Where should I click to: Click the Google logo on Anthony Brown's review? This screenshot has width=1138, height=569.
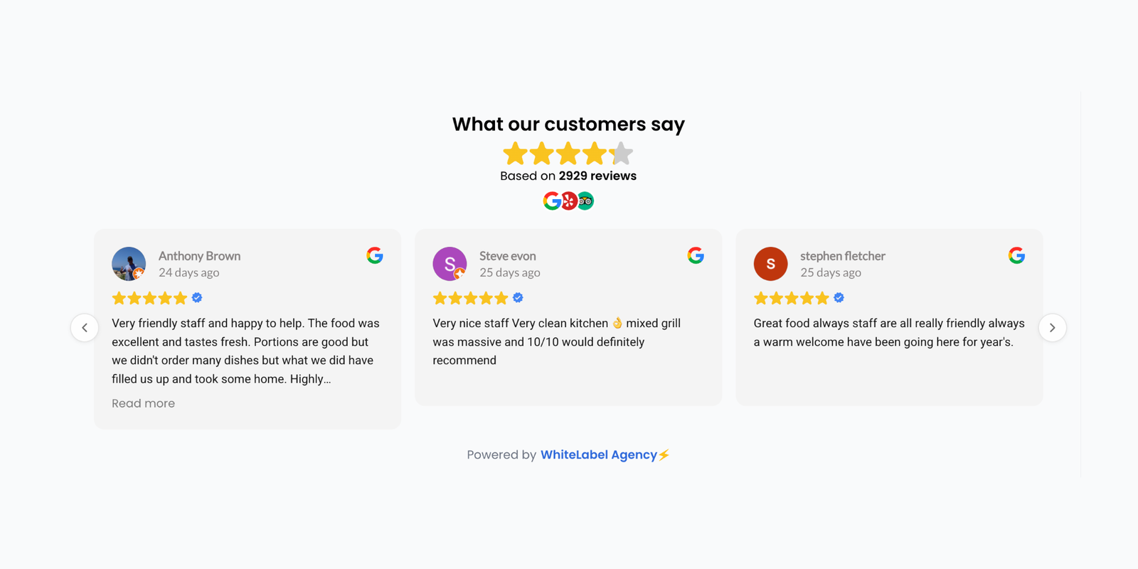[375, 255]
